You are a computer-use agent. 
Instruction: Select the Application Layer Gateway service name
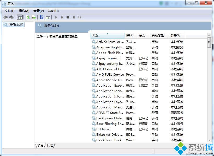coord(110,102)
